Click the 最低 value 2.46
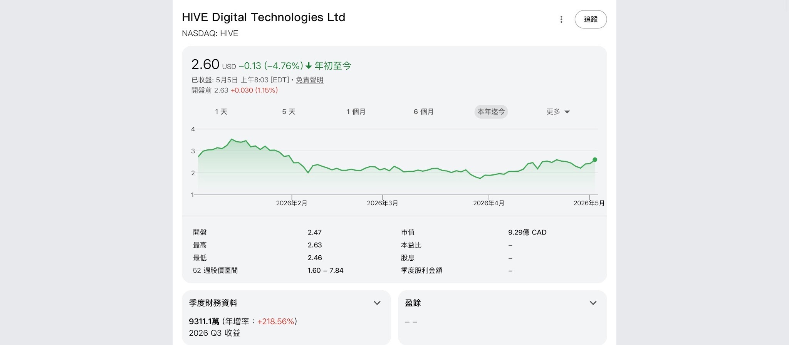The image size is (789, 345). coord(315,258)
